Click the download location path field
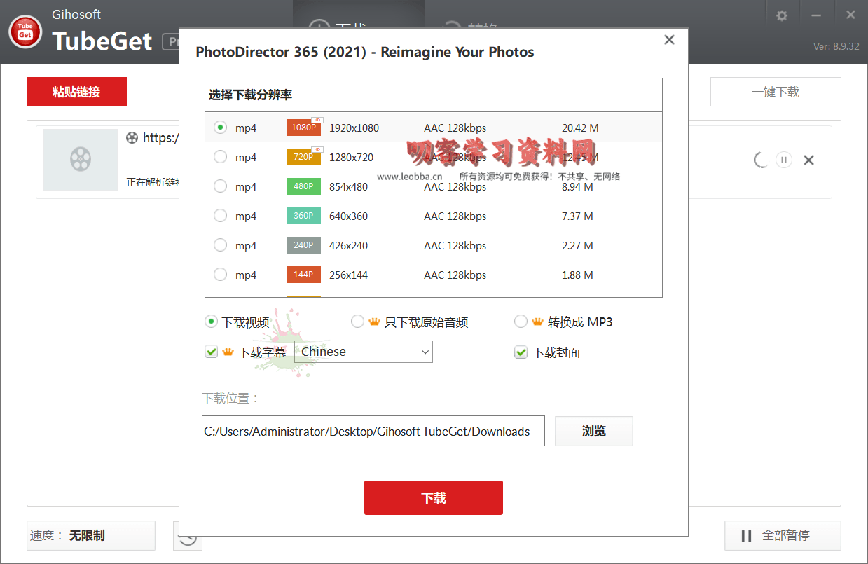 [373, 431]
